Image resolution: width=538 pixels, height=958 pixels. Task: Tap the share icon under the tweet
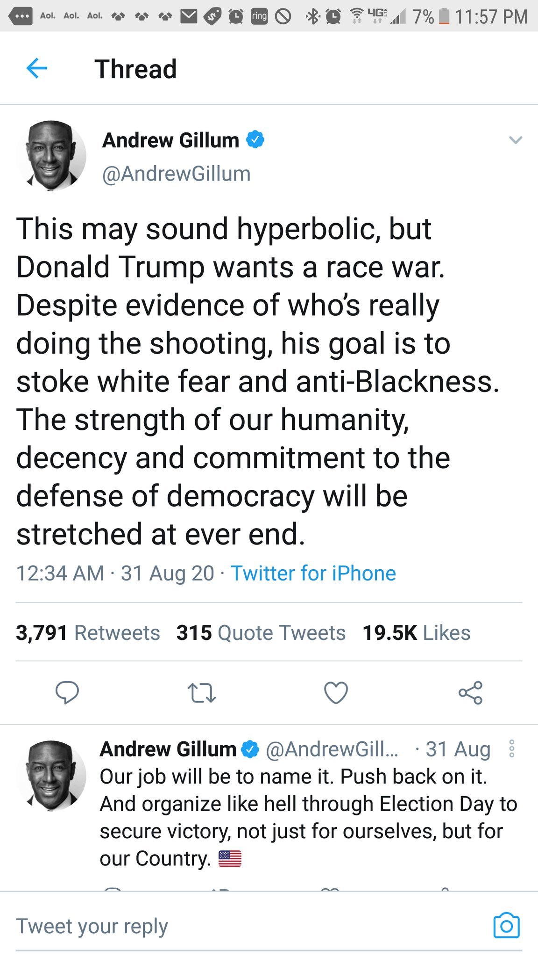[470, 693]
